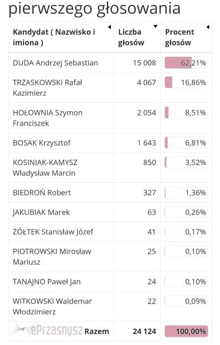Select TRZASKOWSKI Rafał Kazimierz name

[x=47, y=88]
